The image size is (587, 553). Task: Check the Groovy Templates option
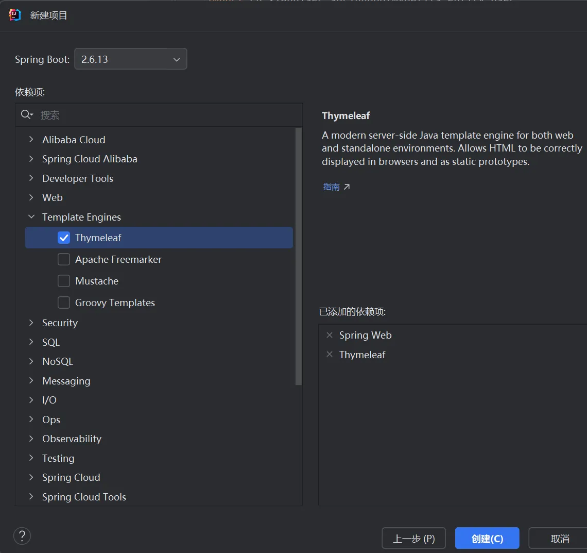click(x=64, y=303)
